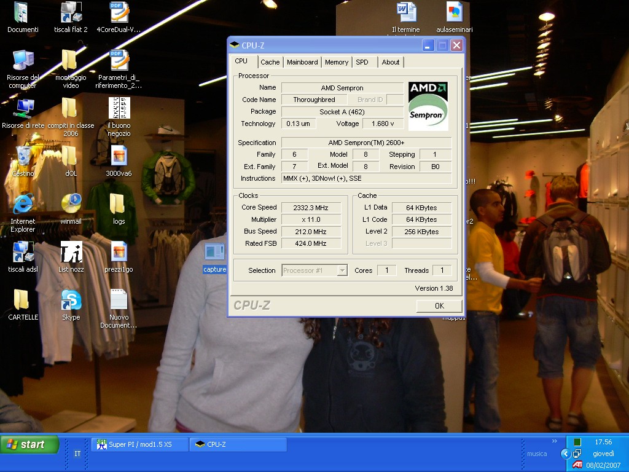Switch to Super PI / mod1.5 XS taskbar button
This screenshot has width=629, height=472.
coord(139,444)
